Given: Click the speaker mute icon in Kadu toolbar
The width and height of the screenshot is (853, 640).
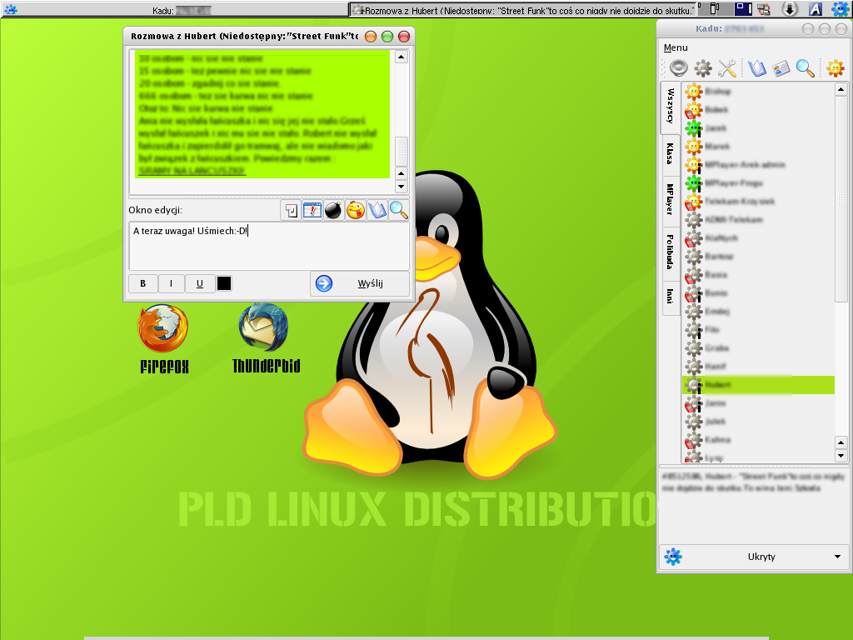Looking at the screenshot, I should point(678,68).
